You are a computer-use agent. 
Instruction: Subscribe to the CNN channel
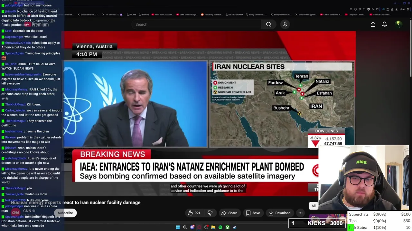click(65, 213)
